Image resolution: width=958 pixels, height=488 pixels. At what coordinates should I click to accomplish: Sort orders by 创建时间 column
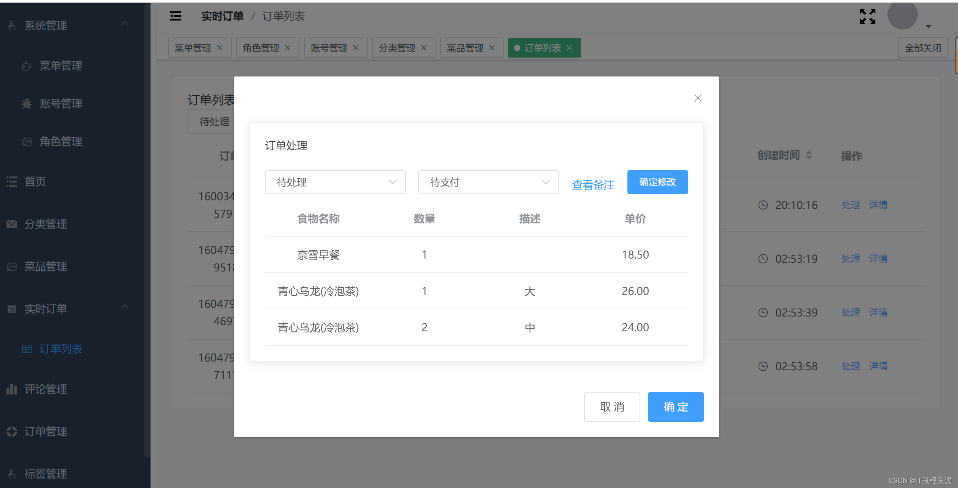(x=809, y=155)
